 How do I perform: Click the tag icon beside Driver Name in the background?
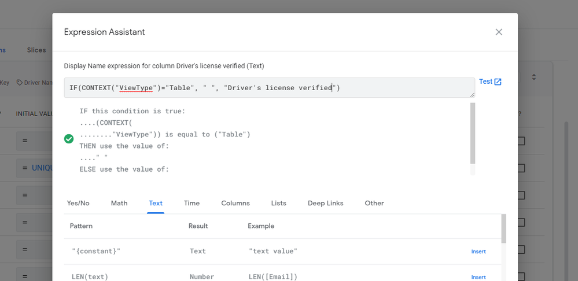(20, 83)
